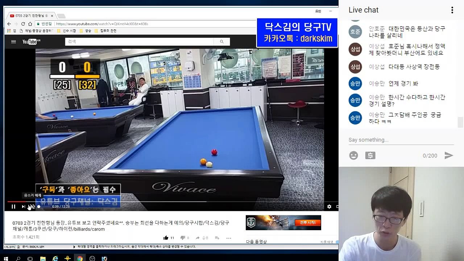Viewport: 464px width, 261px height.
Task: Add the video to a playlist
Action: click(x=217, y=238)
